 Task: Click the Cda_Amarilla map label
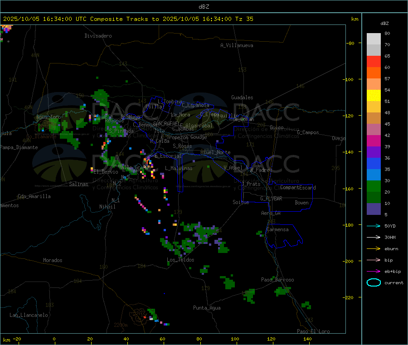pos(34,196)
